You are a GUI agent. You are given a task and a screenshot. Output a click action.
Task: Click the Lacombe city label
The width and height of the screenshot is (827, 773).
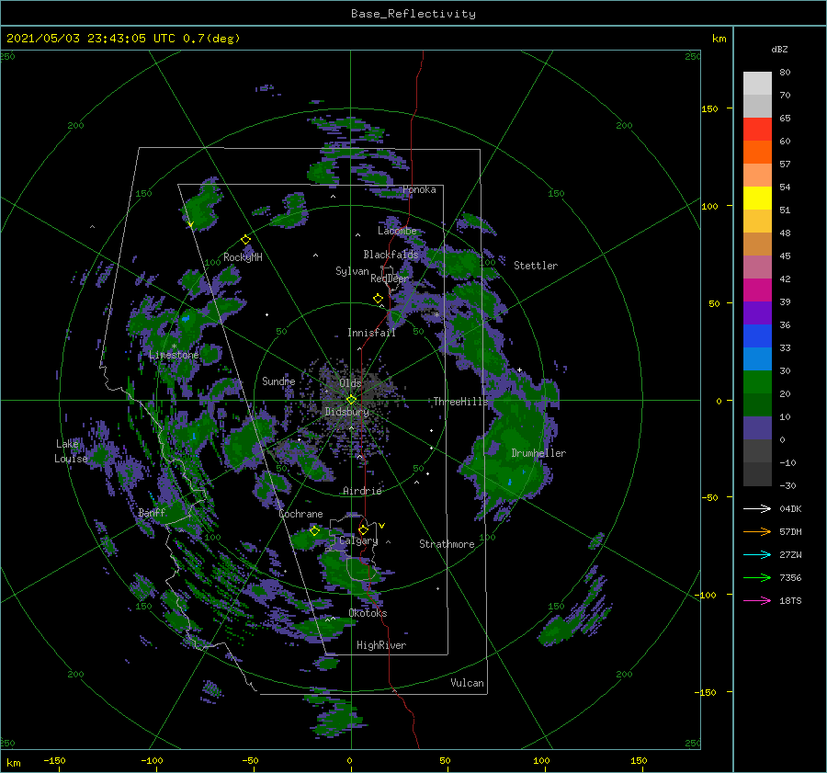[397, 231]
